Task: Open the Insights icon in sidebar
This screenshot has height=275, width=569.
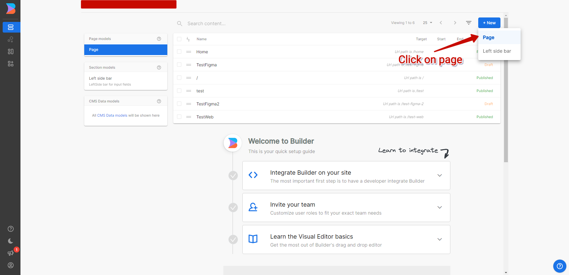Action: (11, 39)
